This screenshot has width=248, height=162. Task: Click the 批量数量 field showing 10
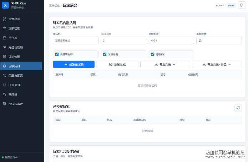click(219, 40)
